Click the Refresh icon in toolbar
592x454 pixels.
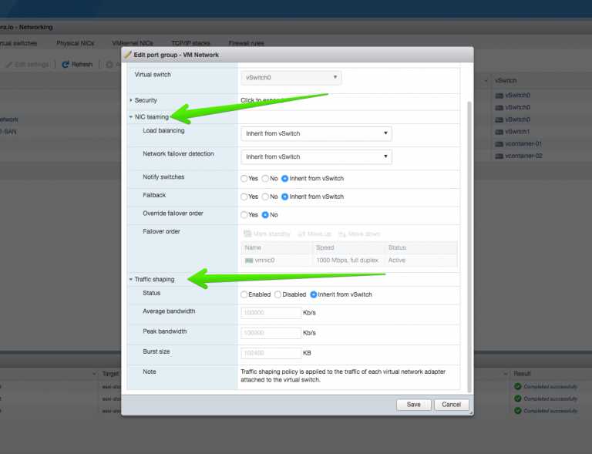click(x=66, y=65)
